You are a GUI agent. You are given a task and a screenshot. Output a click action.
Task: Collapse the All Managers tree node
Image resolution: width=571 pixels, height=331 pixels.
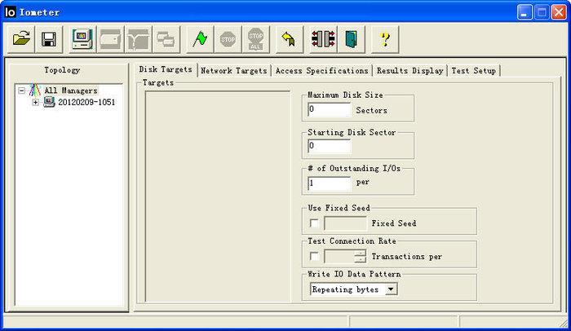22,90
